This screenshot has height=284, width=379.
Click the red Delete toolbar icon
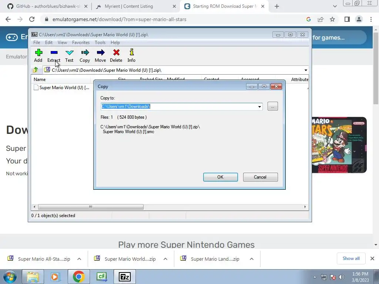pyautogui.click(x=116, y=55)
